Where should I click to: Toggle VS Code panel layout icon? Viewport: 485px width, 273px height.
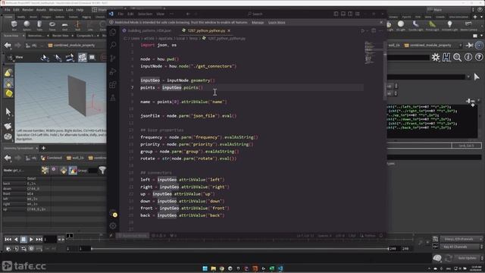tap(343, 14)
